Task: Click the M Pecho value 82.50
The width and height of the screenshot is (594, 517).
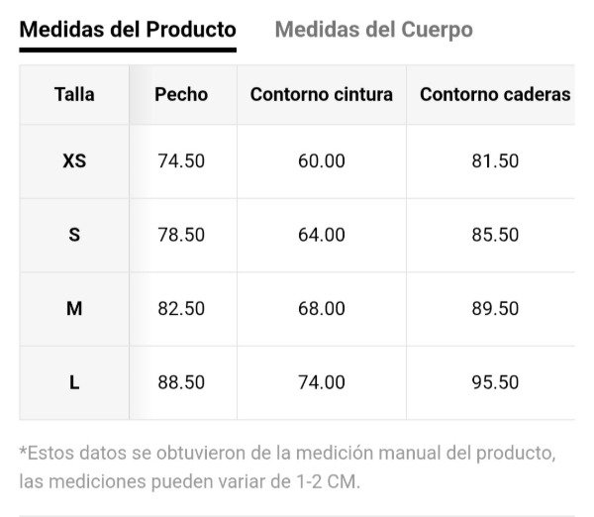Action: pos(181,309)
